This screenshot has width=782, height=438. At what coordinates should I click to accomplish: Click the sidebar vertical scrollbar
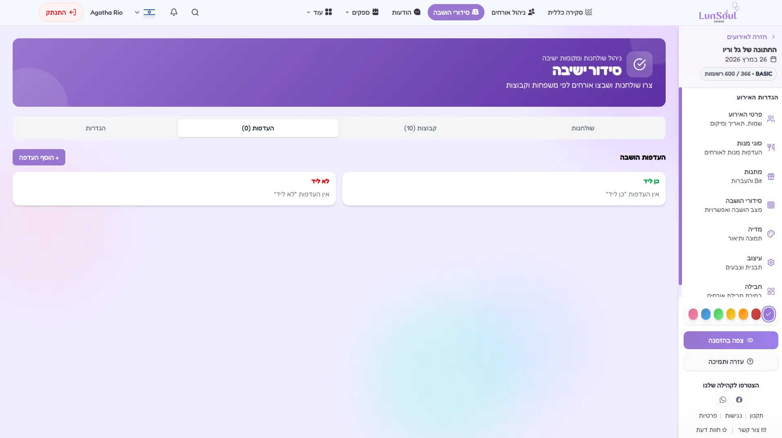pyautogui.click(x=680, y=186)
